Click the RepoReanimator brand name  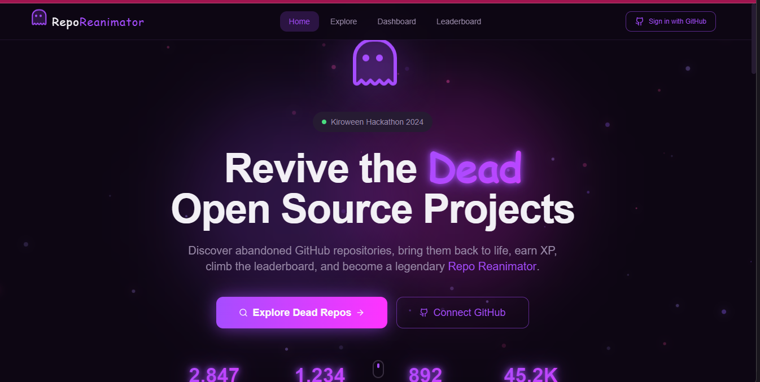[98, 22]
